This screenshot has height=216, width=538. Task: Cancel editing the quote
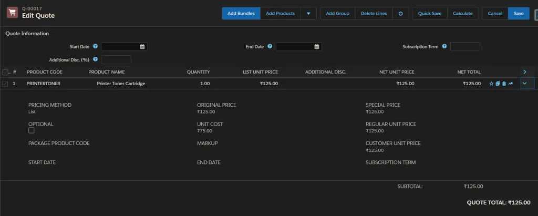(495, 13)
